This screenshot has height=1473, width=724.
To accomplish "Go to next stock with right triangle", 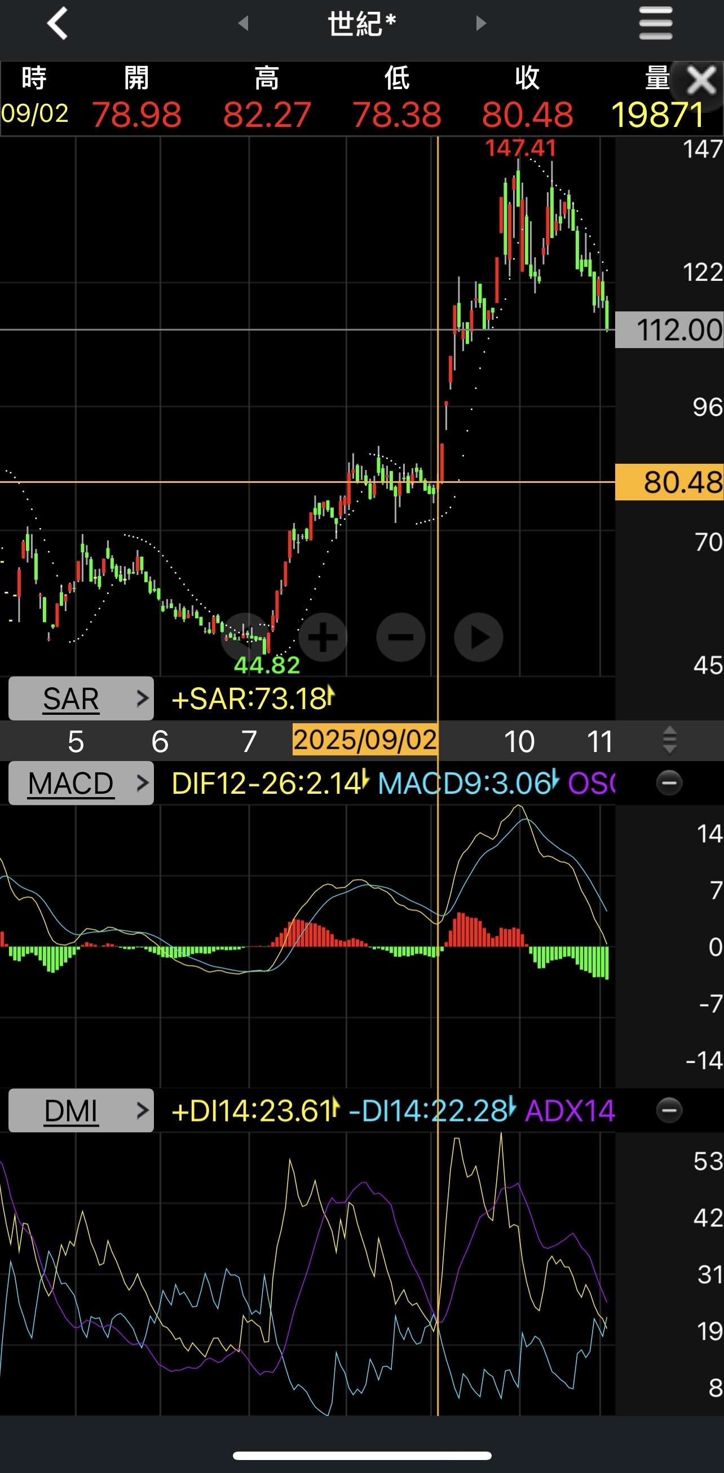I will [x=481, y=24].
